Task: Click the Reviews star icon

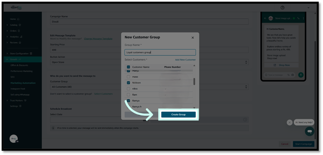Action: coord(20,43)
